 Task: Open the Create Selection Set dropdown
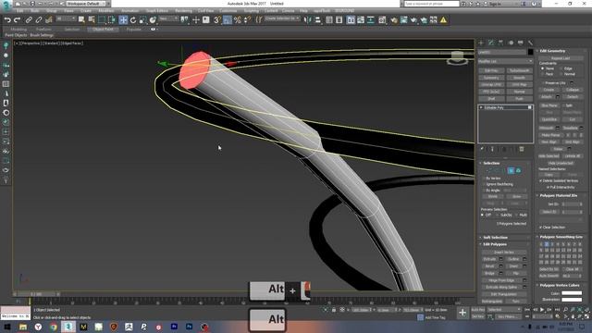click(x=282, y=18)
